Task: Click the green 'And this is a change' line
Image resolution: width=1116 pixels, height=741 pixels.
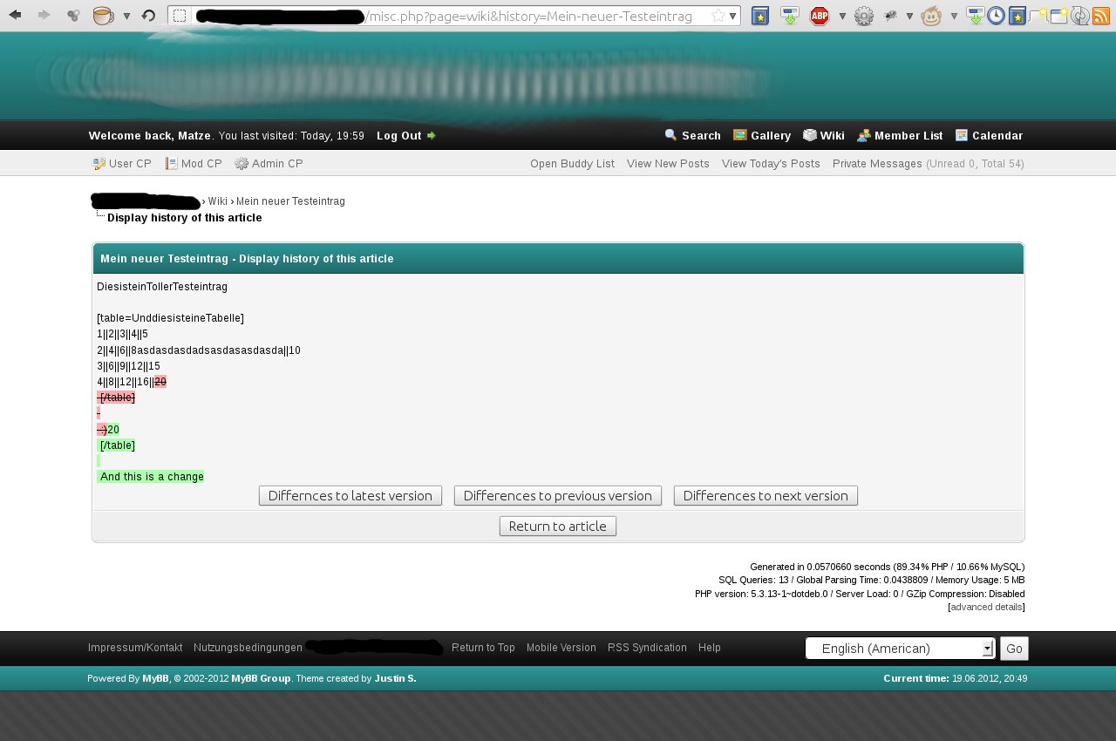Action: [x=150, y=477]
